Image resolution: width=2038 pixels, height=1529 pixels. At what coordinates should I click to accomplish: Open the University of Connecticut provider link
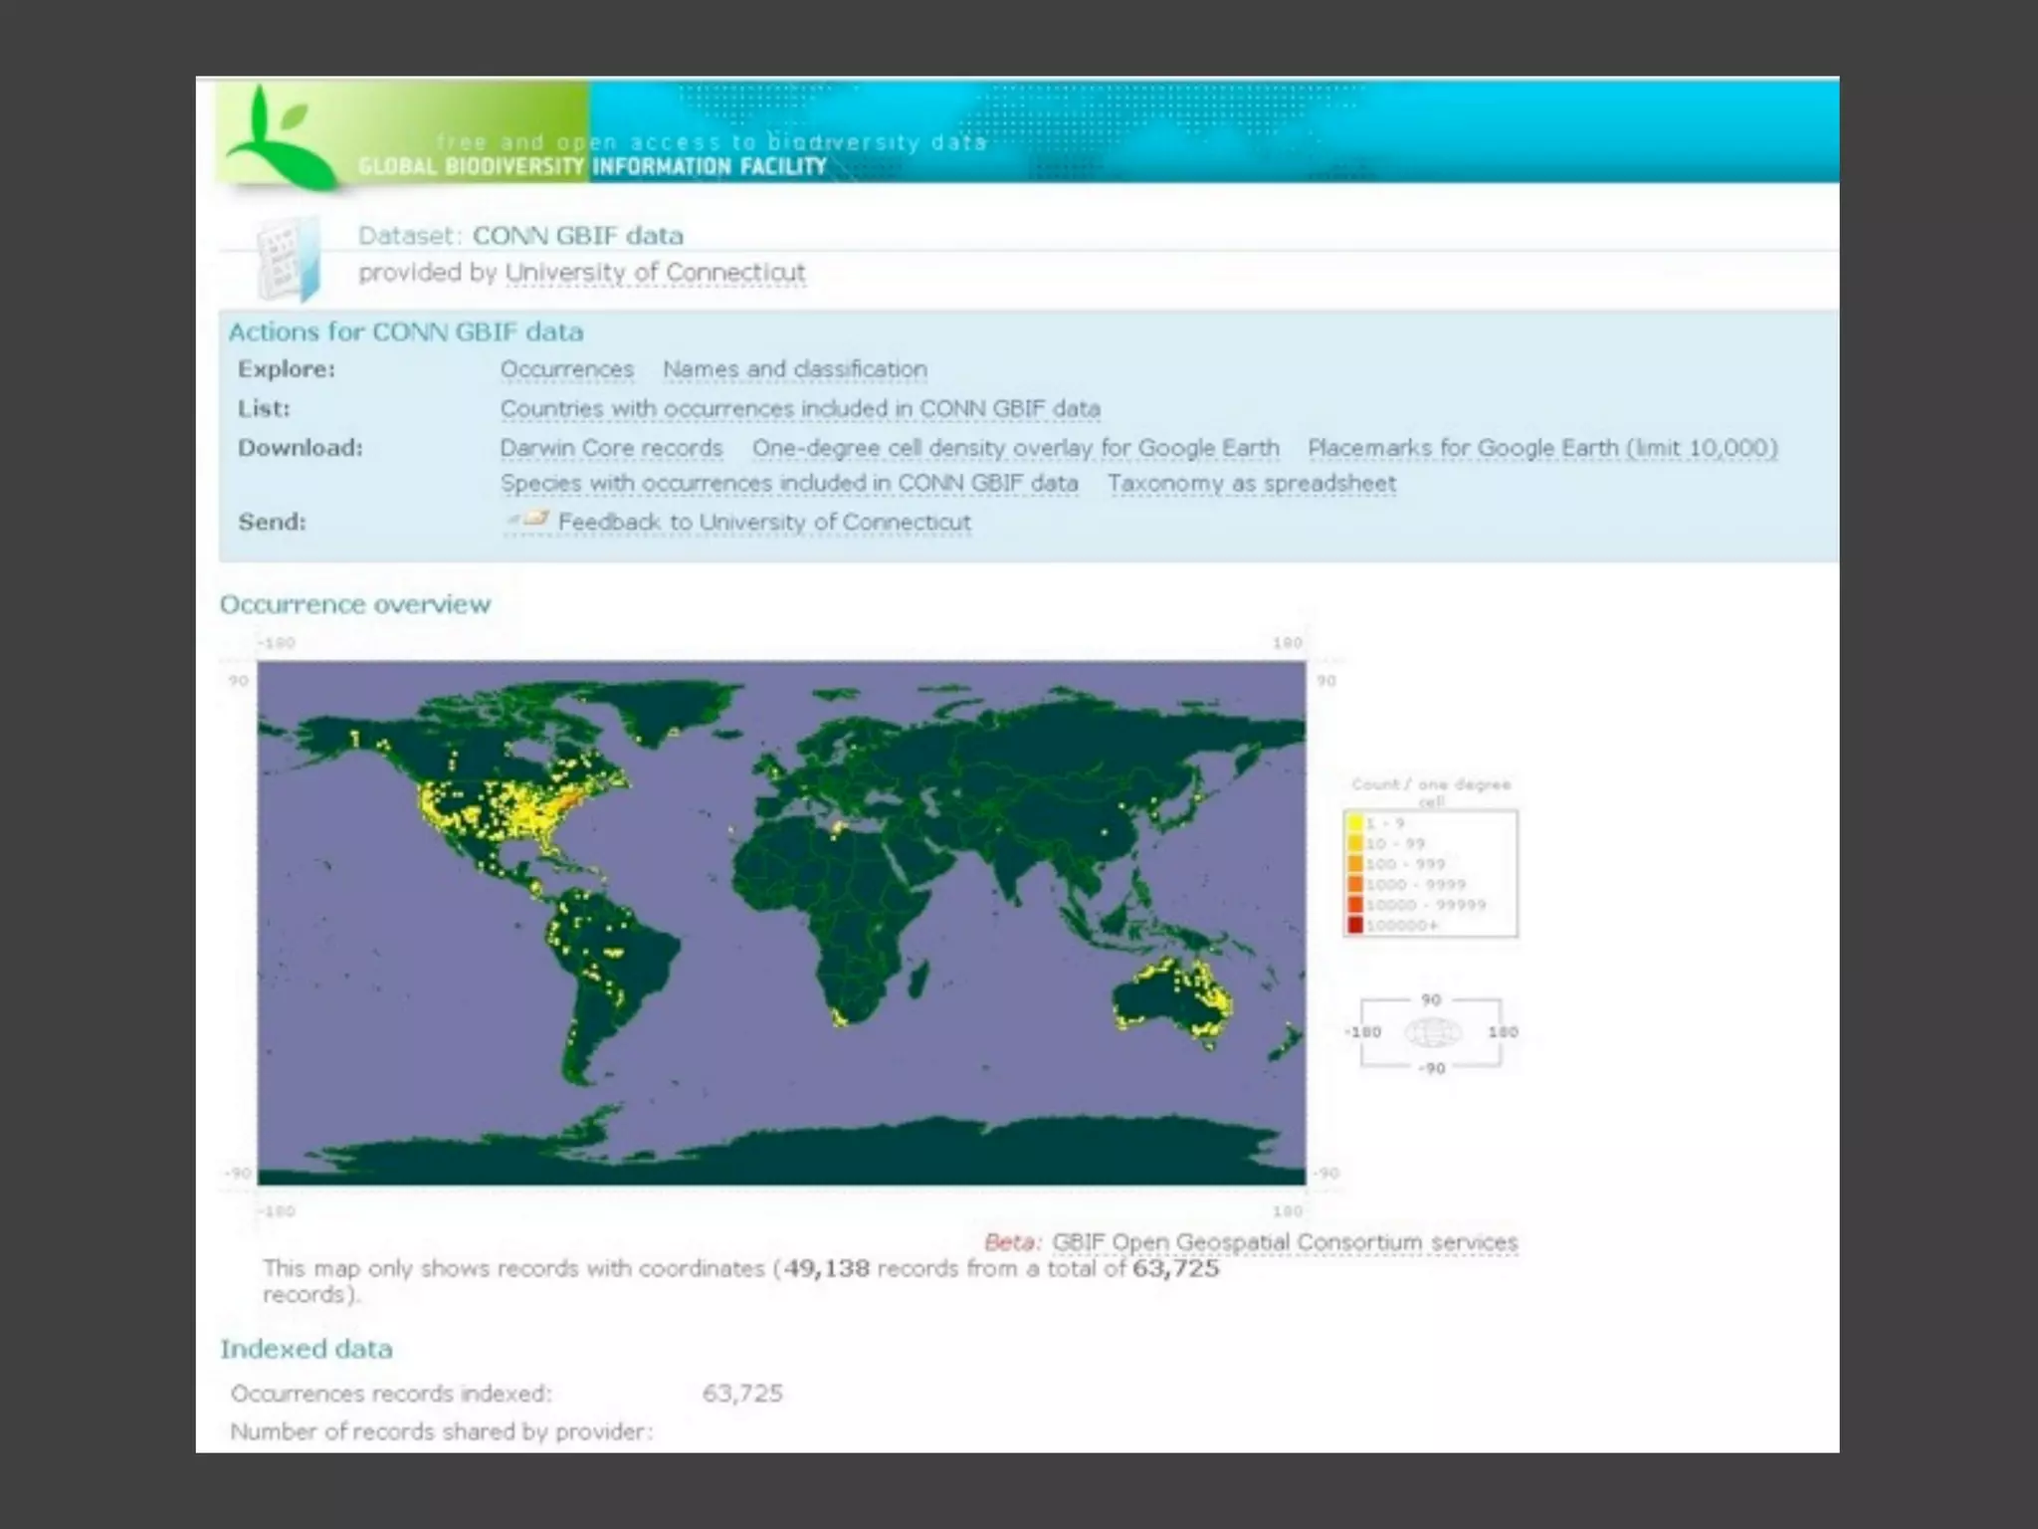[x=655, y=273]
